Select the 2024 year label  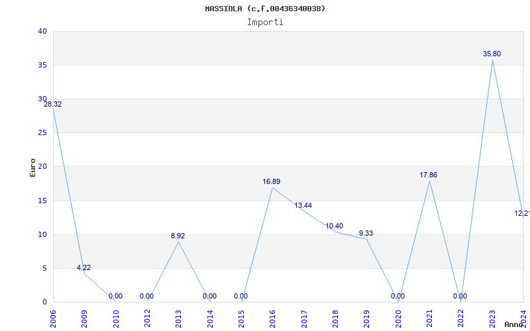coord(523,319)
